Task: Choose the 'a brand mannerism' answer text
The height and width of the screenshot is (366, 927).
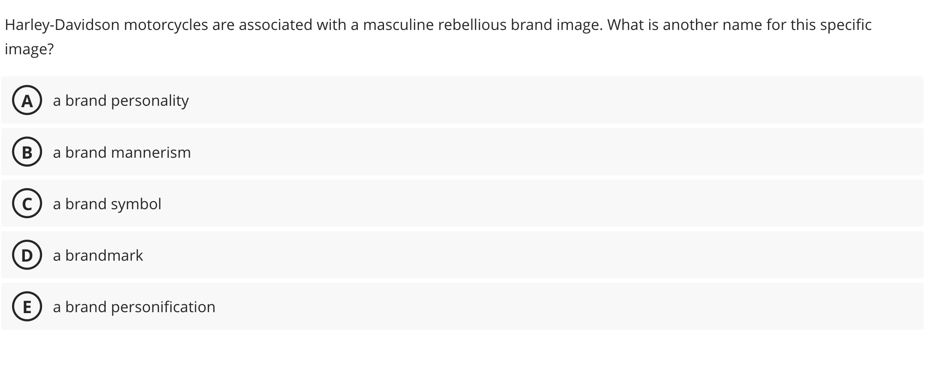Action: tap(122, 152)
